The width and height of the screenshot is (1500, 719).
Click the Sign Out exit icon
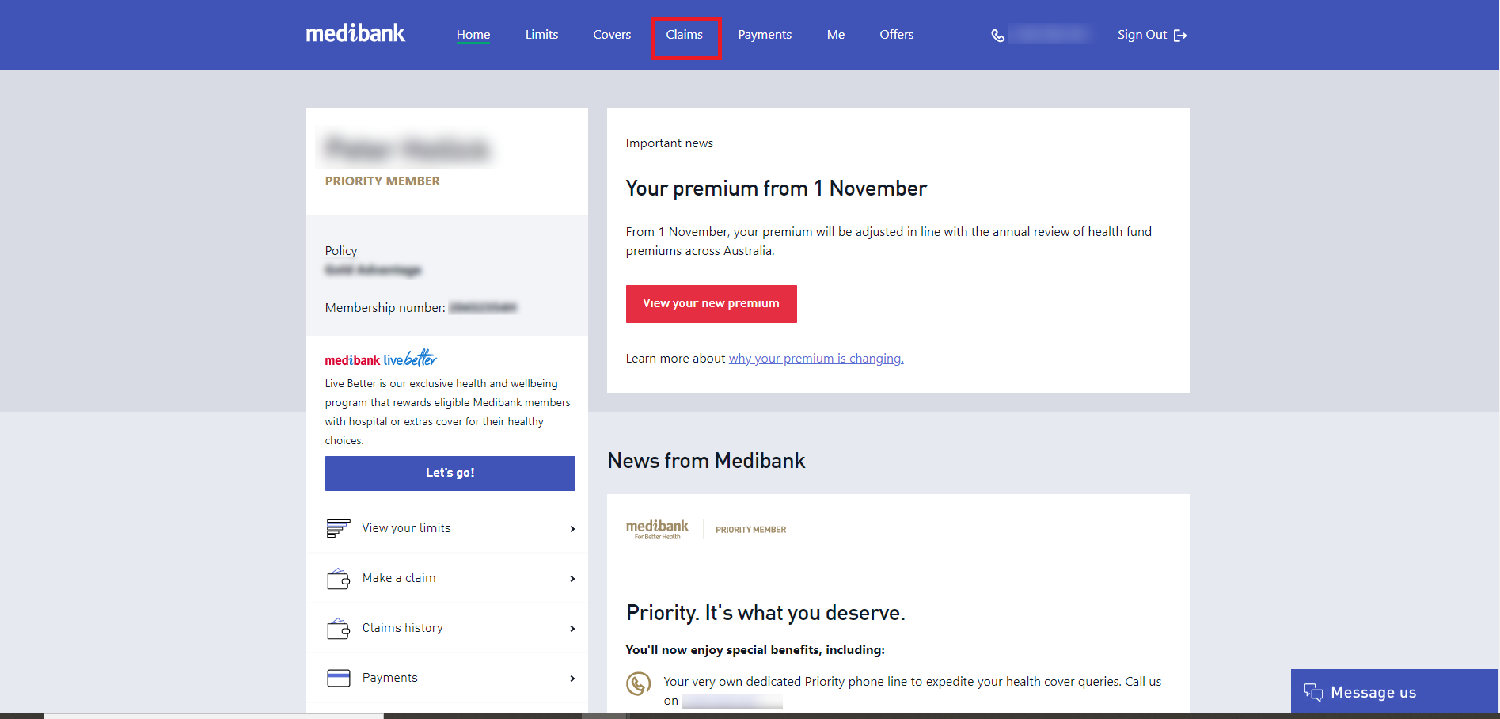tap(1181, 35)
